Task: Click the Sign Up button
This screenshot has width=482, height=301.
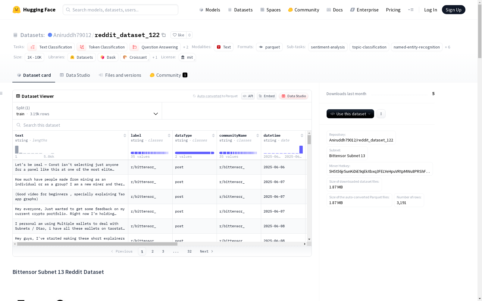Action: (x=453, y=10)
